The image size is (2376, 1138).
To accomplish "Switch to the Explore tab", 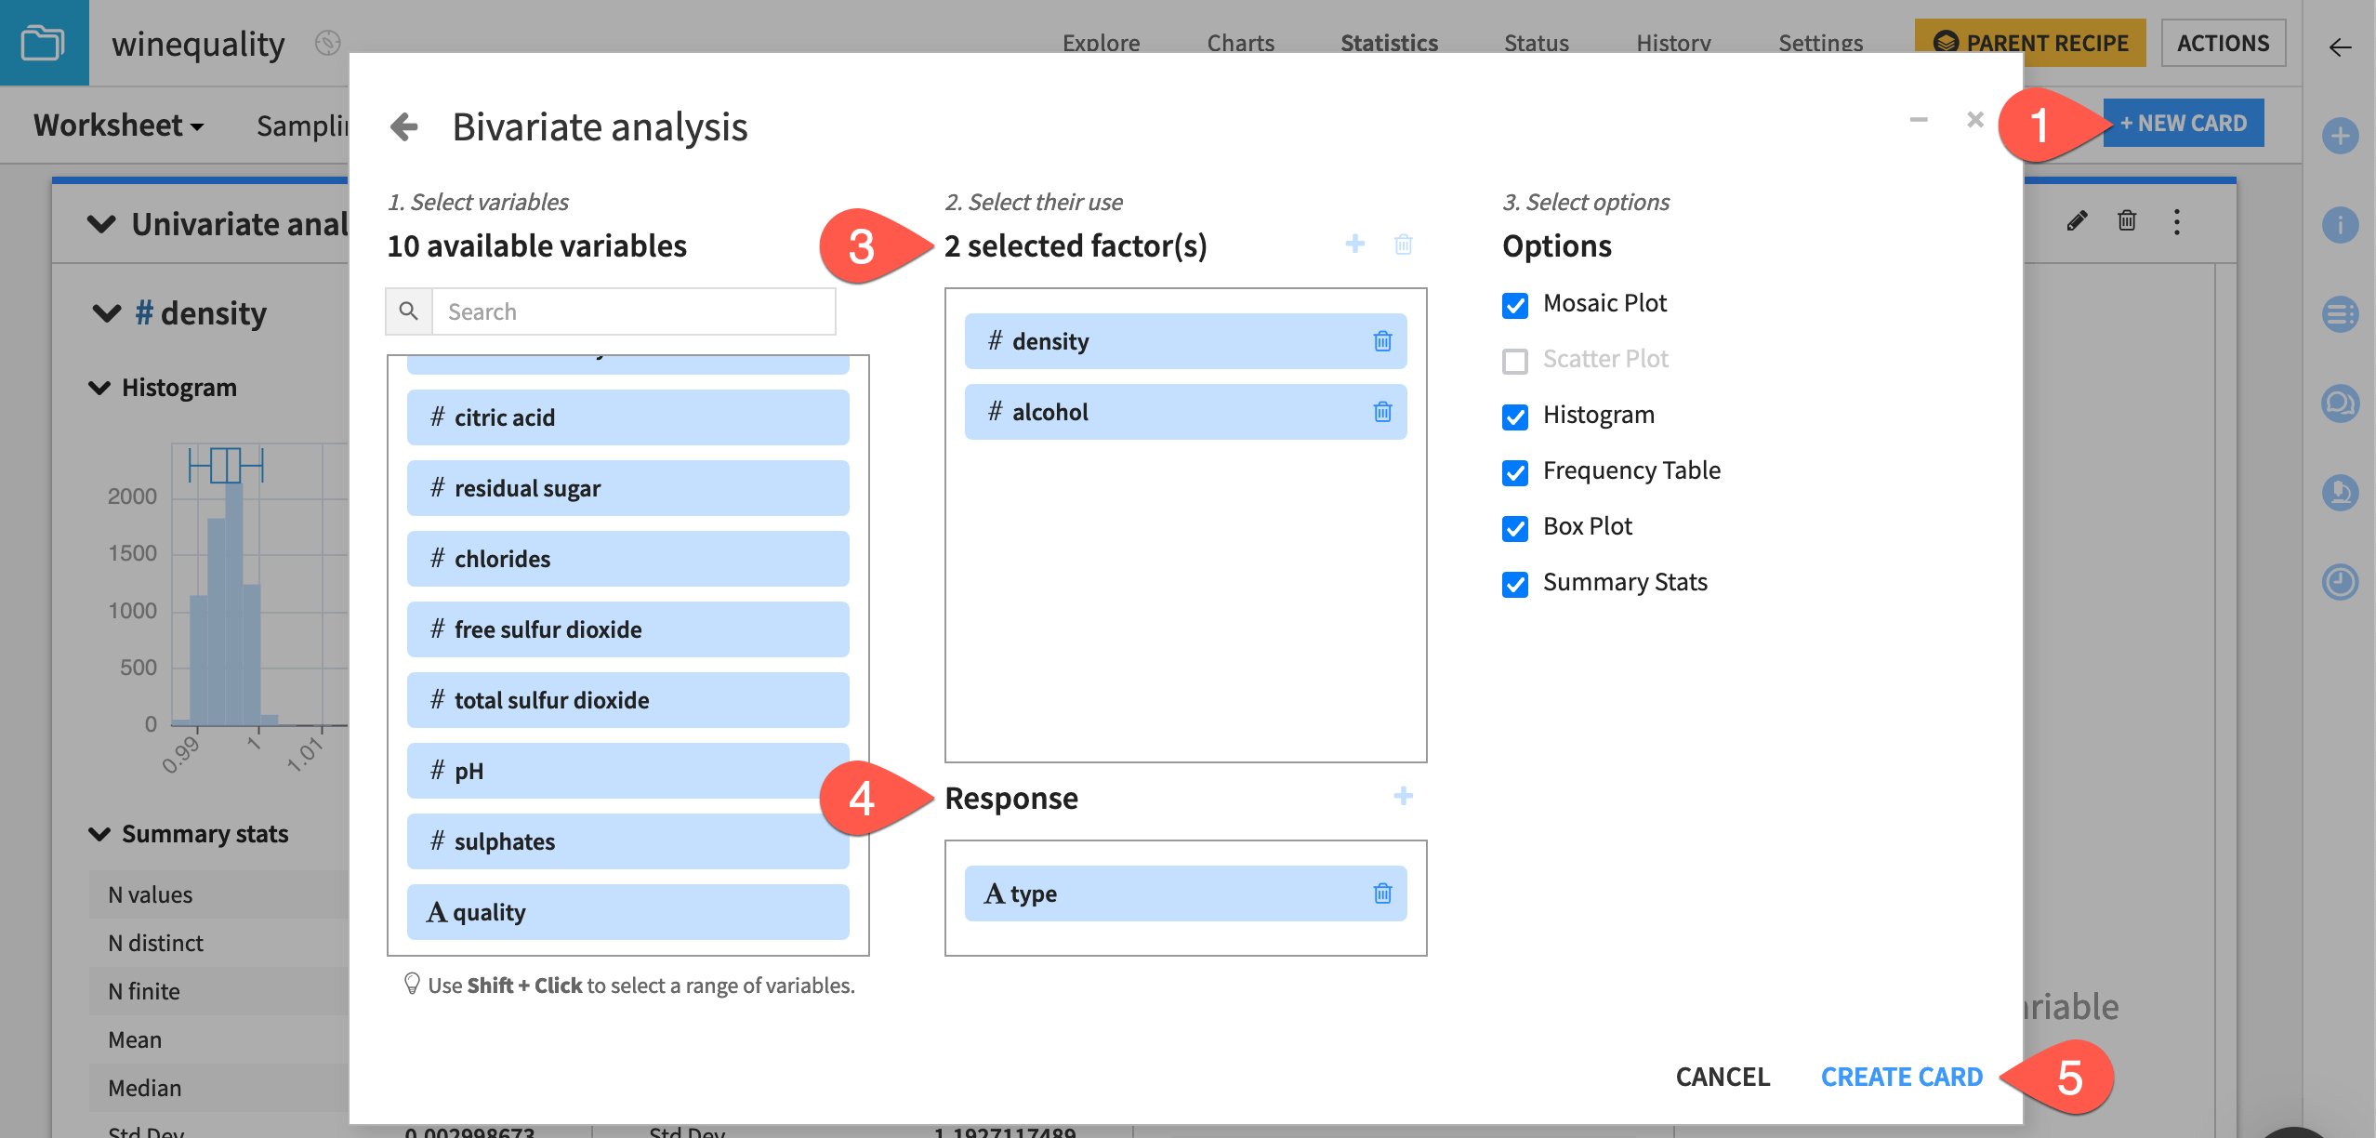I will (1101, 43).
